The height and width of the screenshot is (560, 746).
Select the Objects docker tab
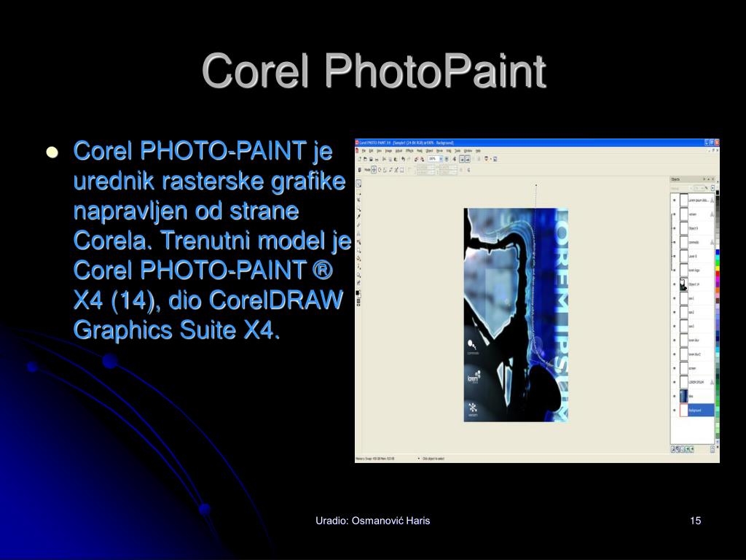pyautogui.click(x=675, y=179)
